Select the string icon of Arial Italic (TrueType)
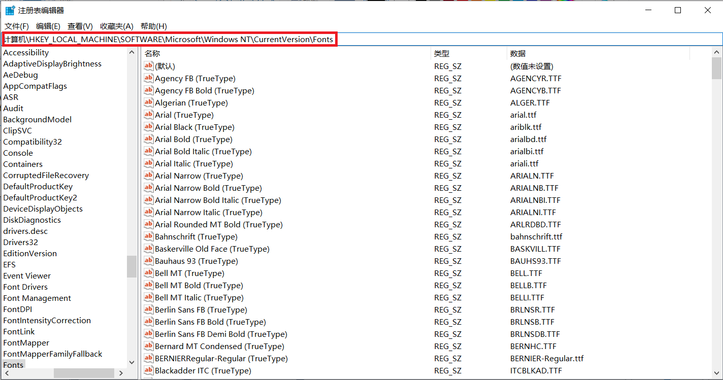This screenshot has height=380, width=723. click(148, 163)
